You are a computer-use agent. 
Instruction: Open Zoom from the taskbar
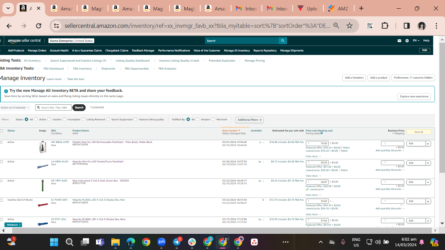[x=161, y=242]
